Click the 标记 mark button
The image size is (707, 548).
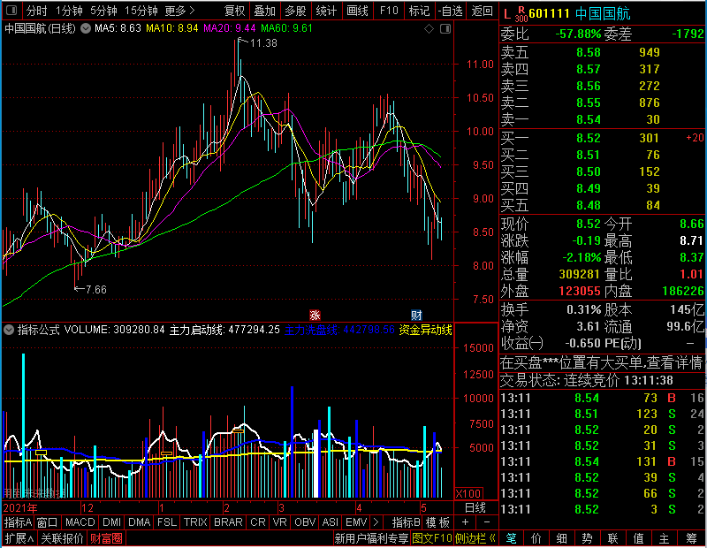click(419, 11)
